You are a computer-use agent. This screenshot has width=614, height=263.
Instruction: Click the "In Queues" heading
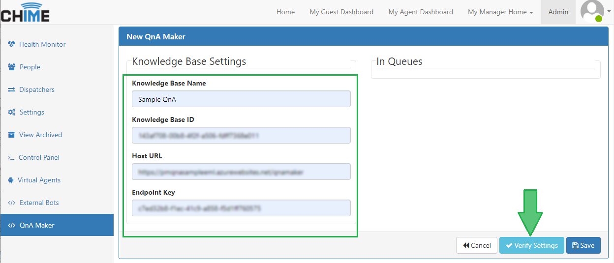[399, 61]
